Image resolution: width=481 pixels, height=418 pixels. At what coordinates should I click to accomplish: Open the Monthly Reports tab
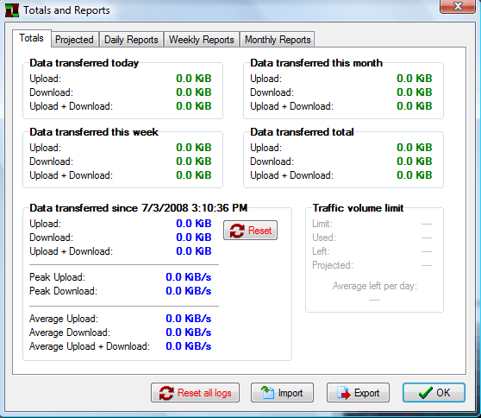[x=278, y=40]
